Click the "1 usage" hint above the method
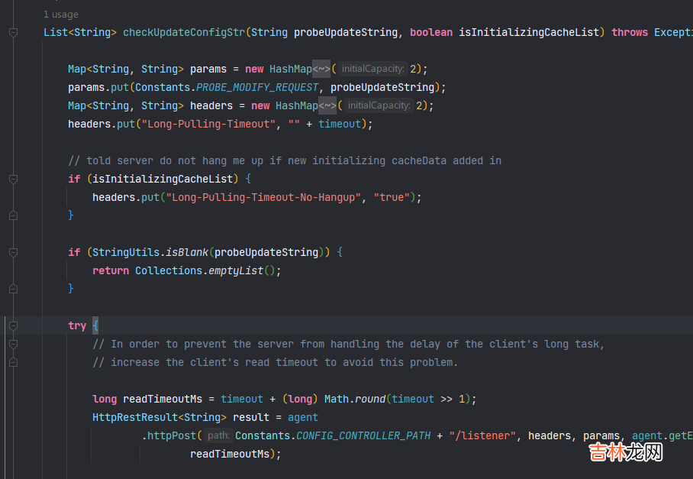The image size is (693, 479). 61,15
